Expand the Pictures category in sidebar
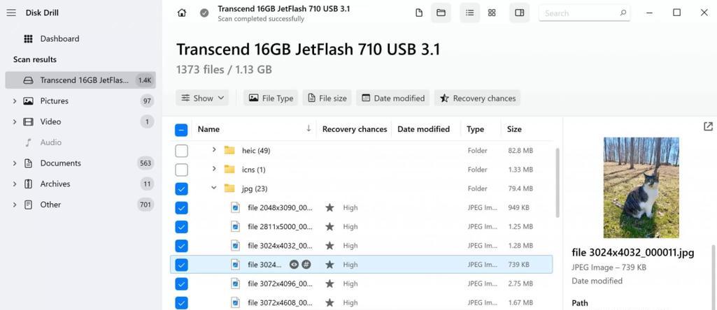The width and height of the screenshot is (717, 310). (15, 101)
